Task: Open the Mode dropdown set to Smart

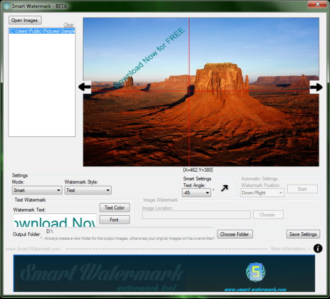Action: pos(37,190)
